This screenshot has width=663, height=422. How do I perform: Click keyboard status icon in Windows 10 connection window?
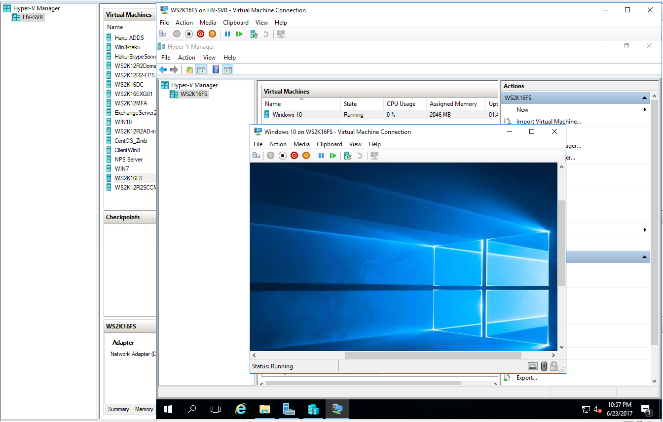tap(532, 366)
